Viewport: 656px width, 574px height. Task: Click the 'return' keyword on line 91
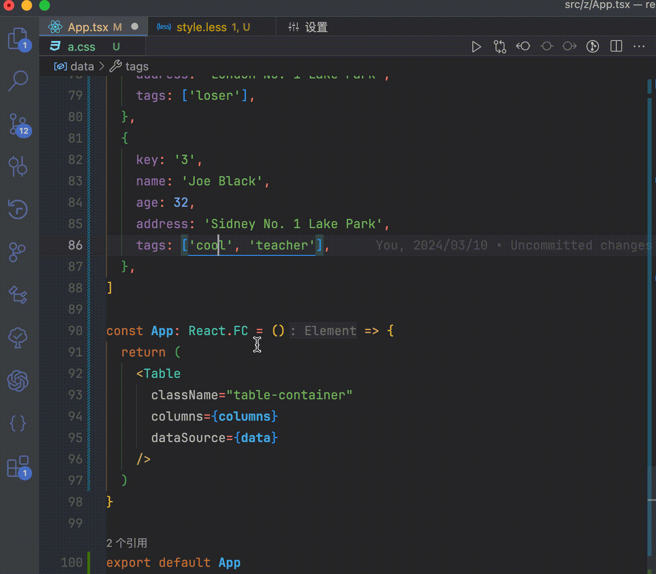coord(143,352)
